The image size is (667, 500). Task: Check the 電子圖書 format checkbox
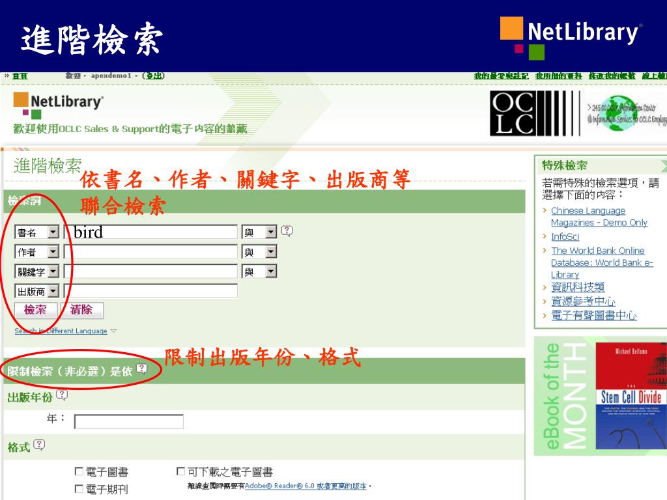pyautogui.click(x=79, y=471)
